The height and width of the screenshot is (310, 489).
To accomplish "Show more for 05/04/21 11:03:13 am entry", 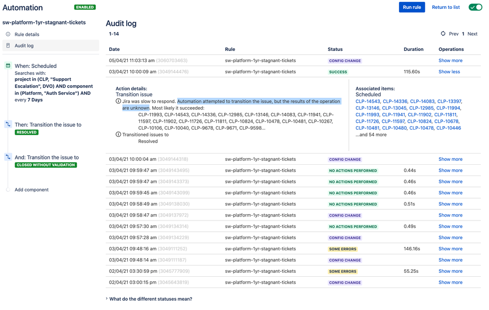I will tap(450, 61).
